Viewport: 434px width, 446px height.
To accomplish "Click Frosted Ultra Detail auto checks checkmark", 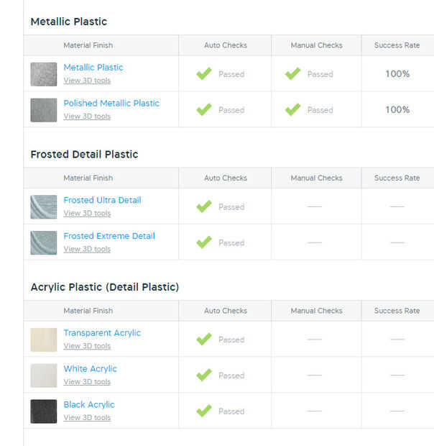I will pos(204,206).
